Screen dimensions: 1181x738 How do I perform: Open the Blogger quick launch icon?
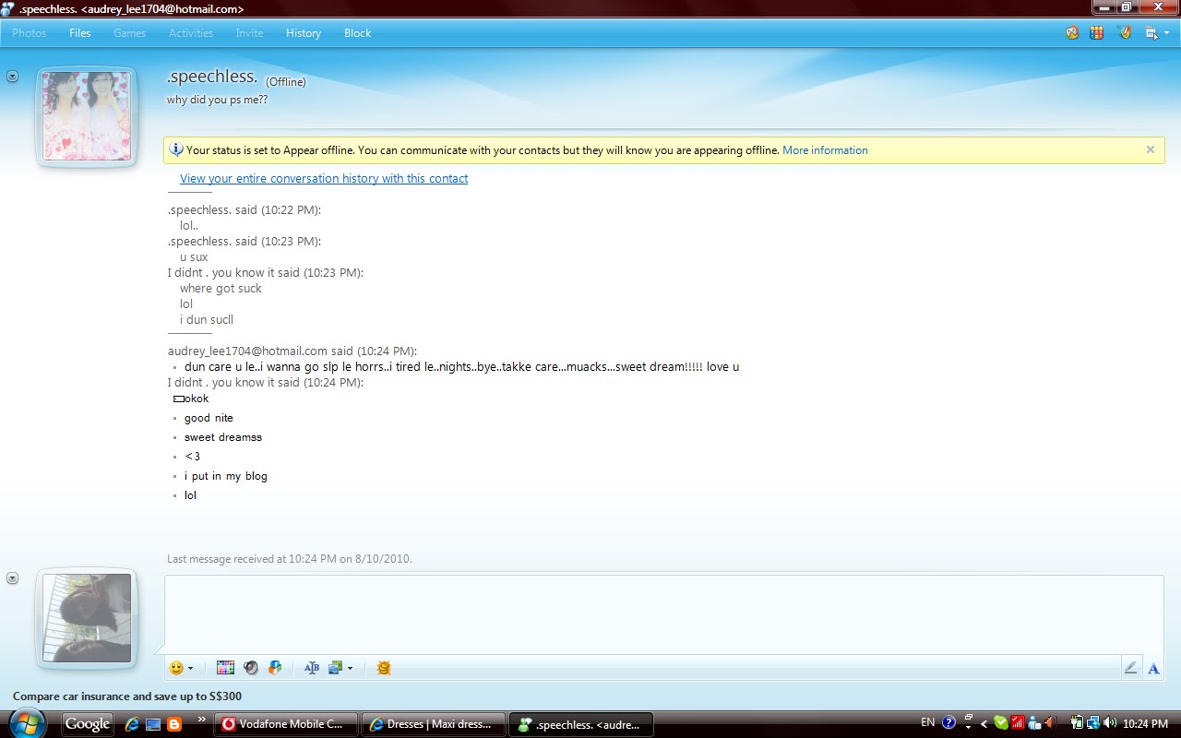[x=174, y=724]
